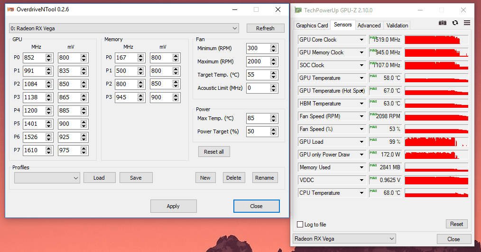Click GPU Core Clock red history graph

pyautogui.click(x=436, y=40)
